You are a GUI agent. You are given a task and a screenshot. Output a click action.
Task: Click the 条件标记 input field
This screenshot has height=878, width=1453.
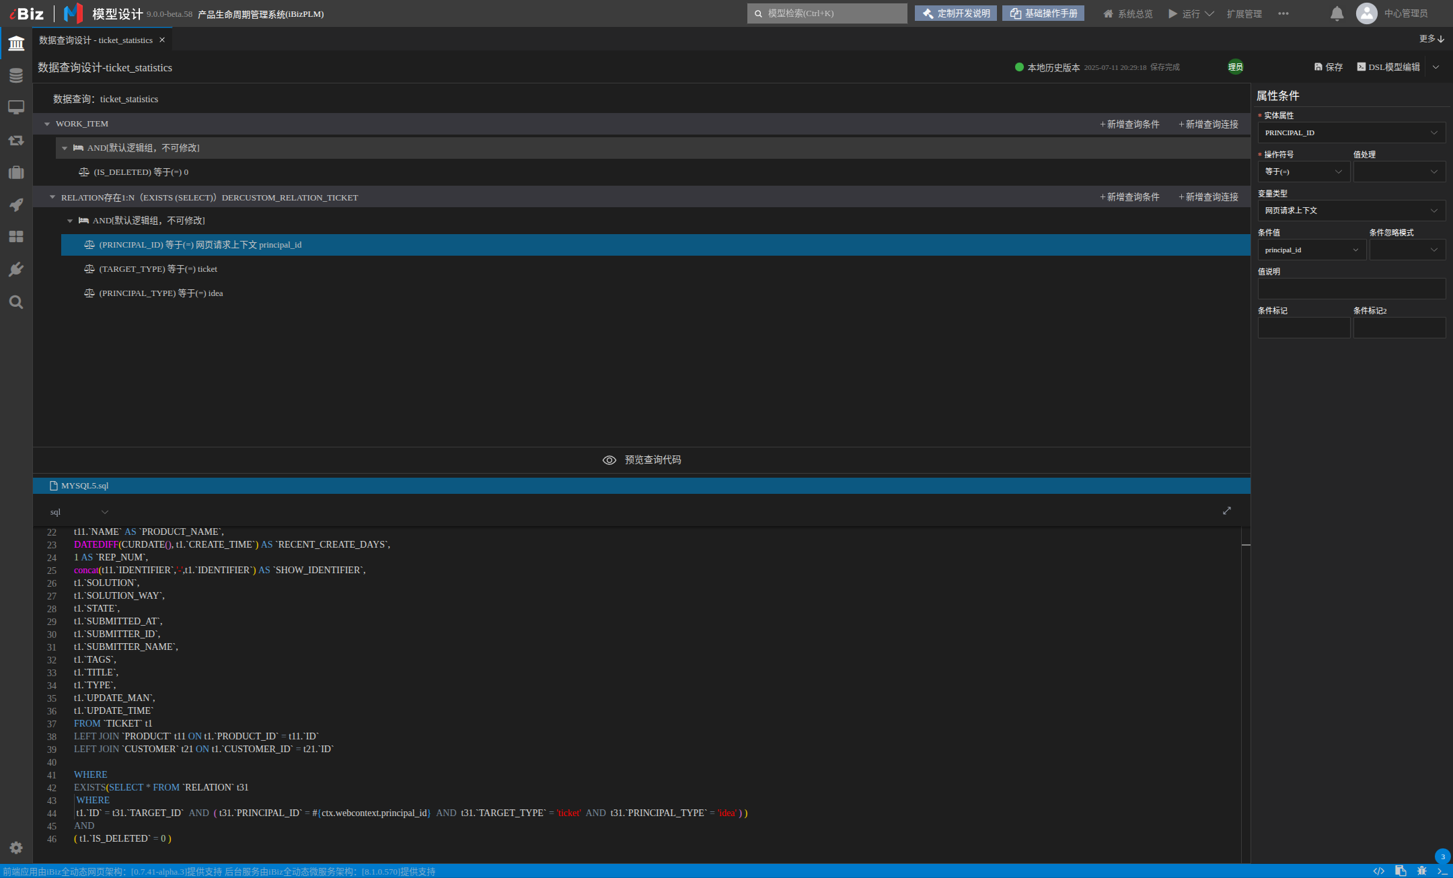point(1304,328)
